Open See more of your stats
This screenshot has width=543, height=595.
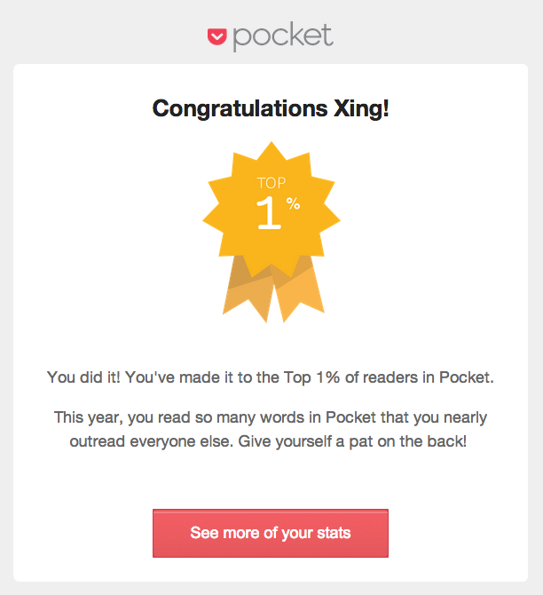click(271, 533)
